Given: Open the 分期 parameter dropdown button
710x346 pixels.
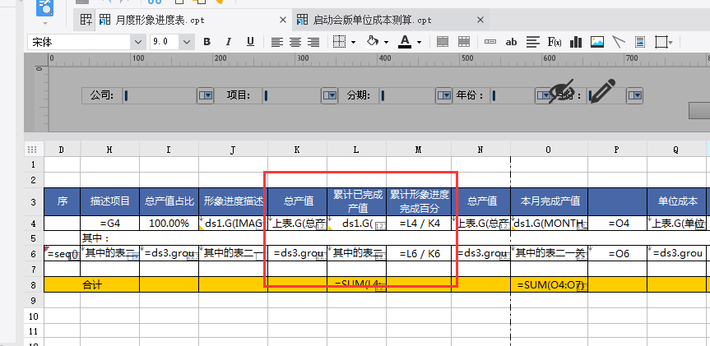Looking at the screenshot, I should (x=443, y=95).
